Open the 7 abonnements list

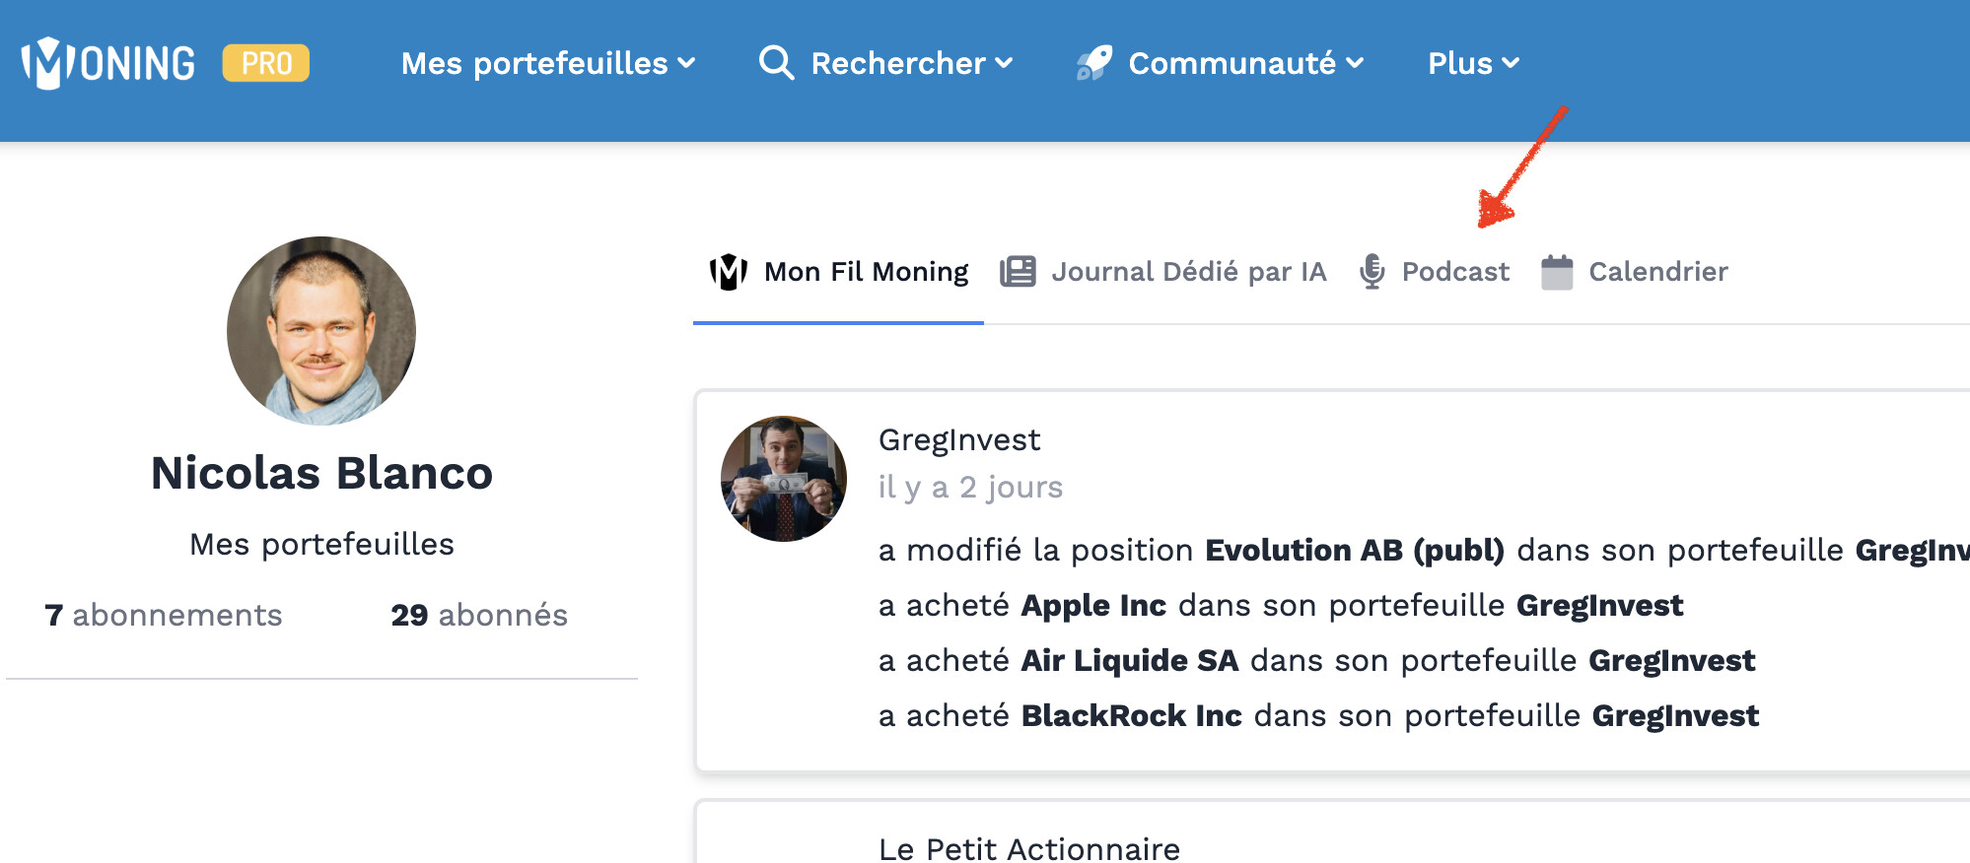(164, 615)
